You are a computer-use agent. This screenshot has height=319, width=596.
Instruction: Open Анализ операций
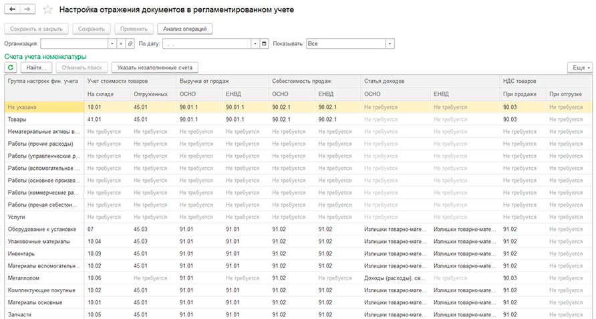184,29
